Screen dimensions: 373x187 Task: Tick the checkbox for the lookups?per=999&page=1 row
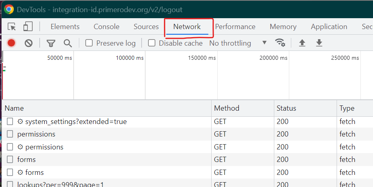(x=10, y=185)
